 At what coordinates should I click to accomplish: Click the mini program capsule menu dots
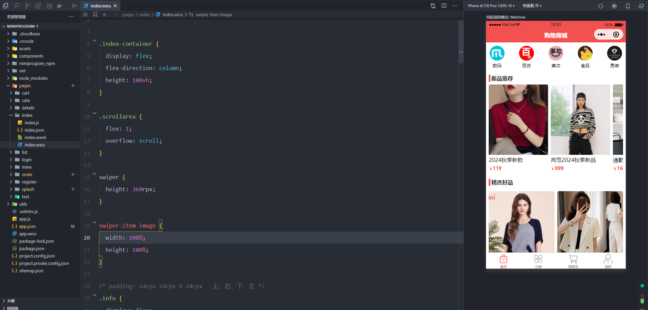(601, 34)
